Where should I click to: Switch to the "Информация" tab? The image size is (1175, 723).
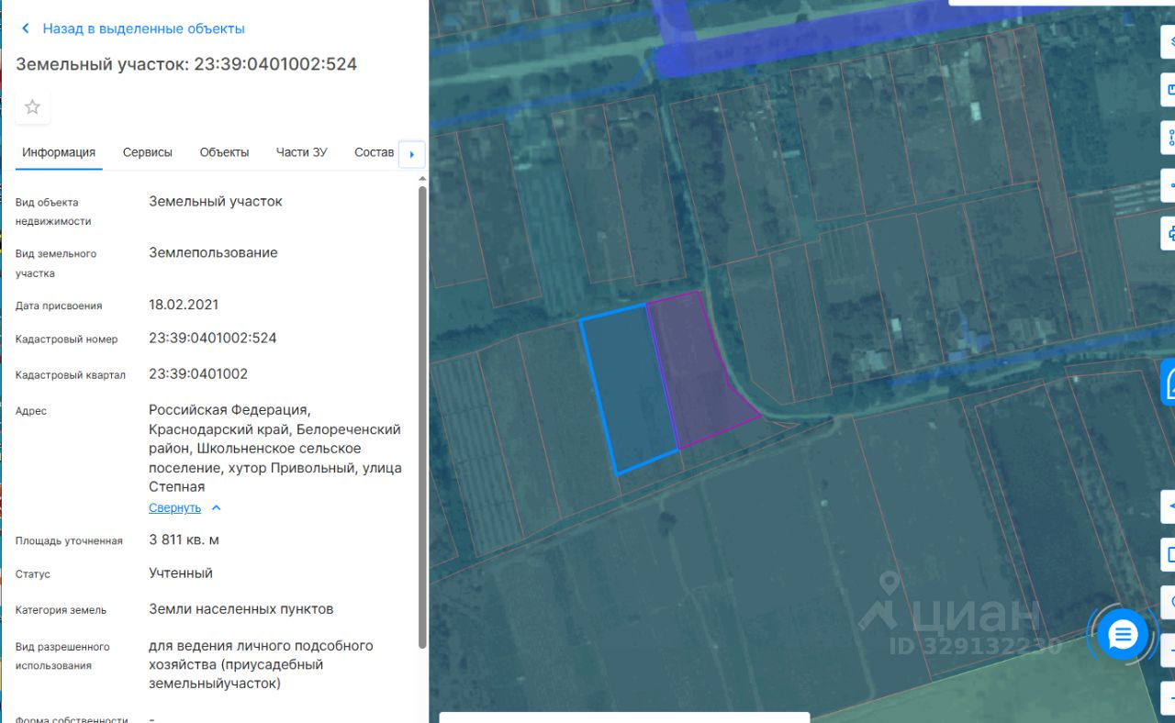(59, 152)
